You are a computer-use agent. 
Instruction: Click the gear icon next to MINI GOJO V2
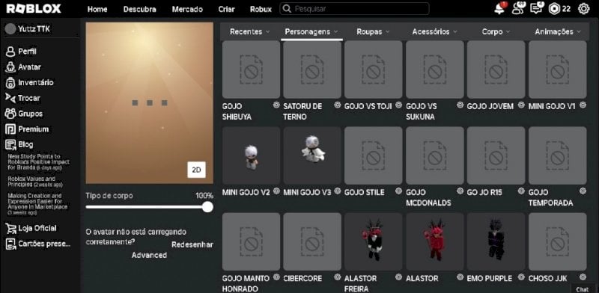tap(276, 191)
